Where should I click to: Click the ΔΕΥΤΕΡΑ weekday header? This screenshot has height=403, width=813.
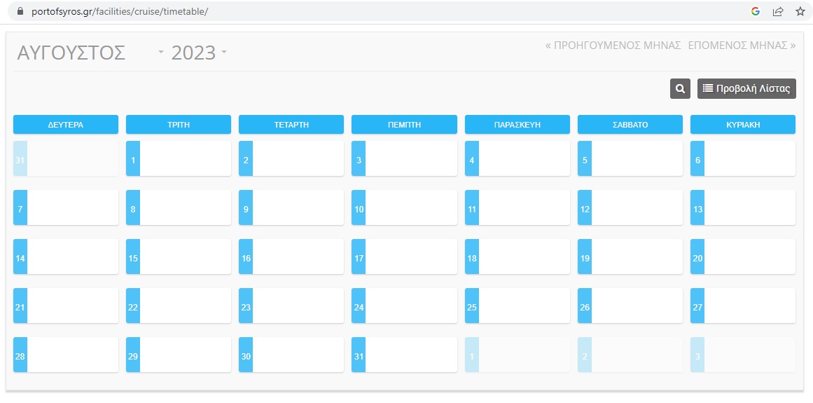click(66, 125)
